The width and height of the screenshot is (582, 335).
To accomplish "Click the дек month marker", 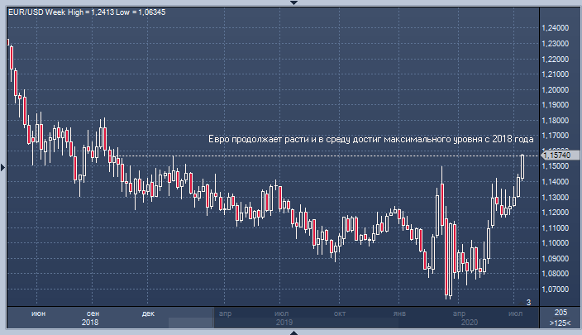I will coord(149,313).
